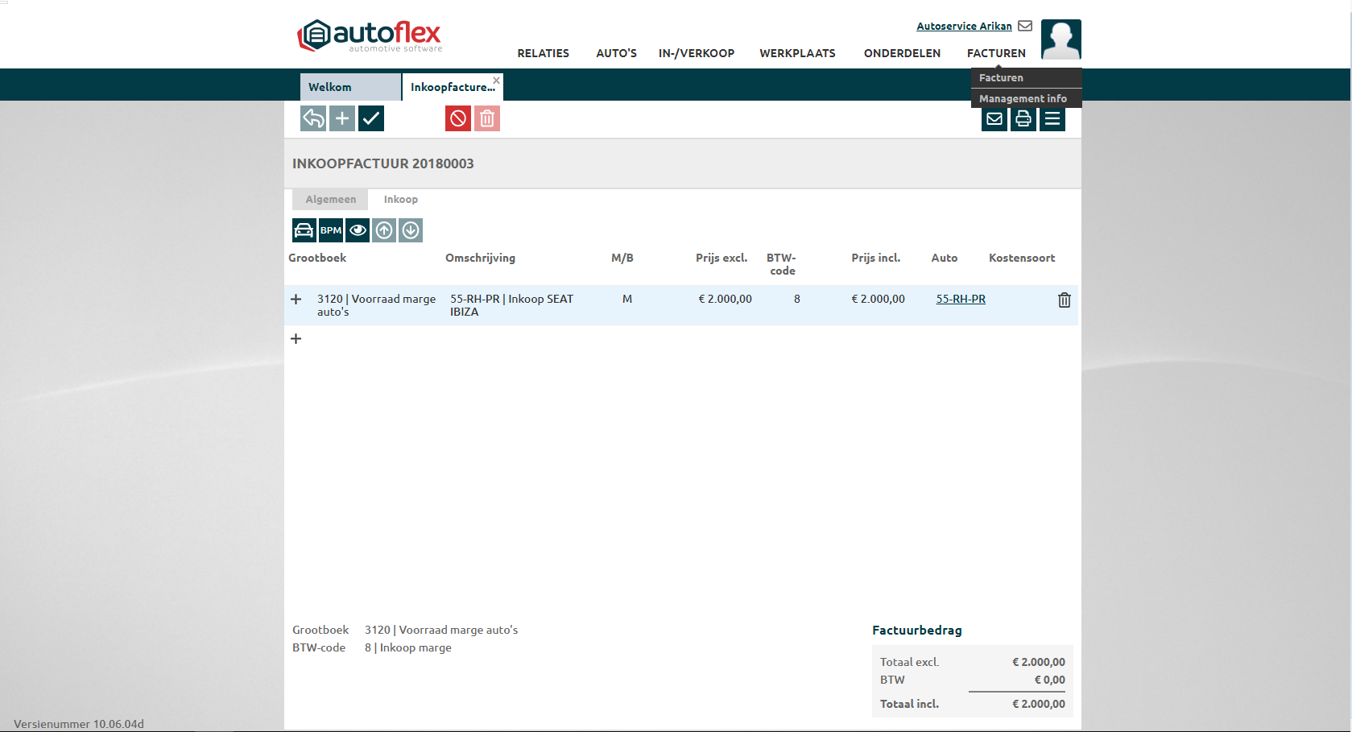Screen dimensions: 1352x732
Task: Delete the 55-RH-PR invoice line
Action: coord(1064,300)
